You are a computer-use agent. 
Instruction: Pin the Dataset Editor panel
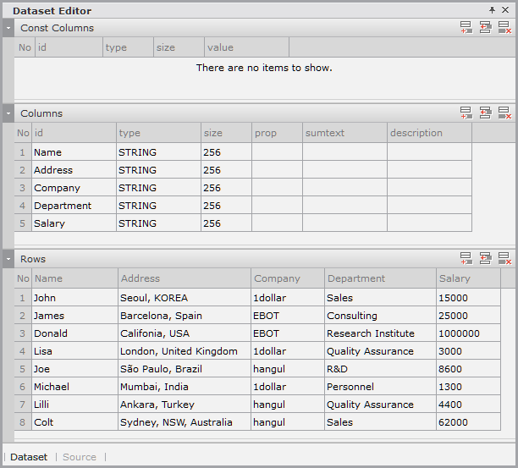point(493,10)
